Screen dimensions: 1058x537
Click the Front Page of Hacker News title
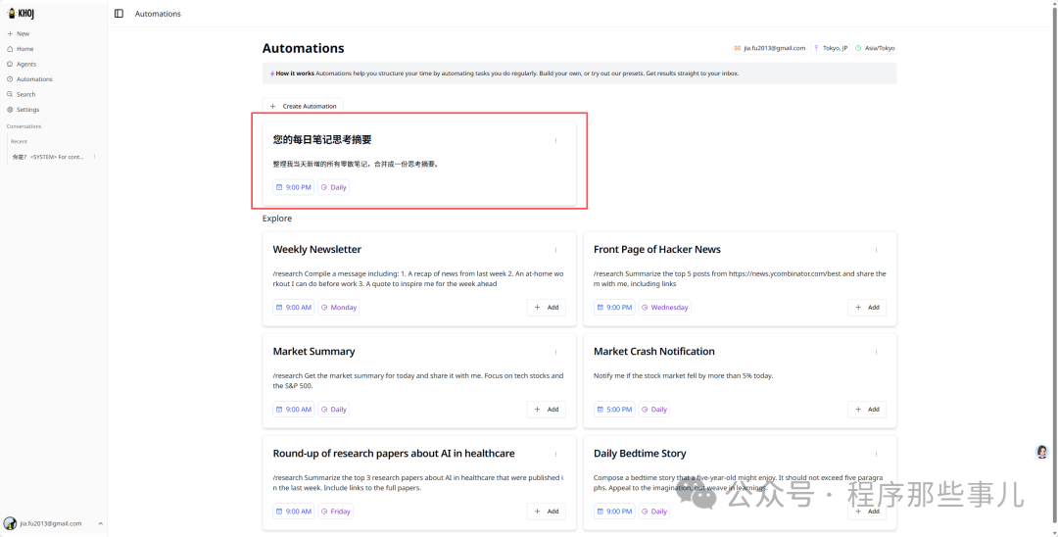point(657,250)
